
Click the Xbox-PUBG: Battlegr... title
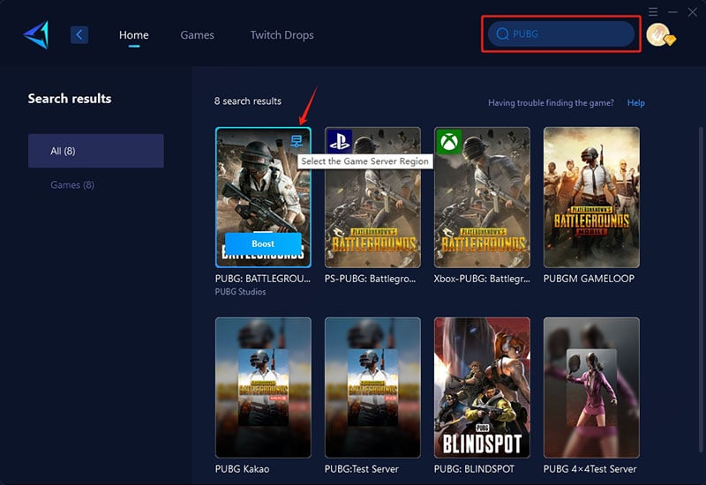tap(482, 279)
